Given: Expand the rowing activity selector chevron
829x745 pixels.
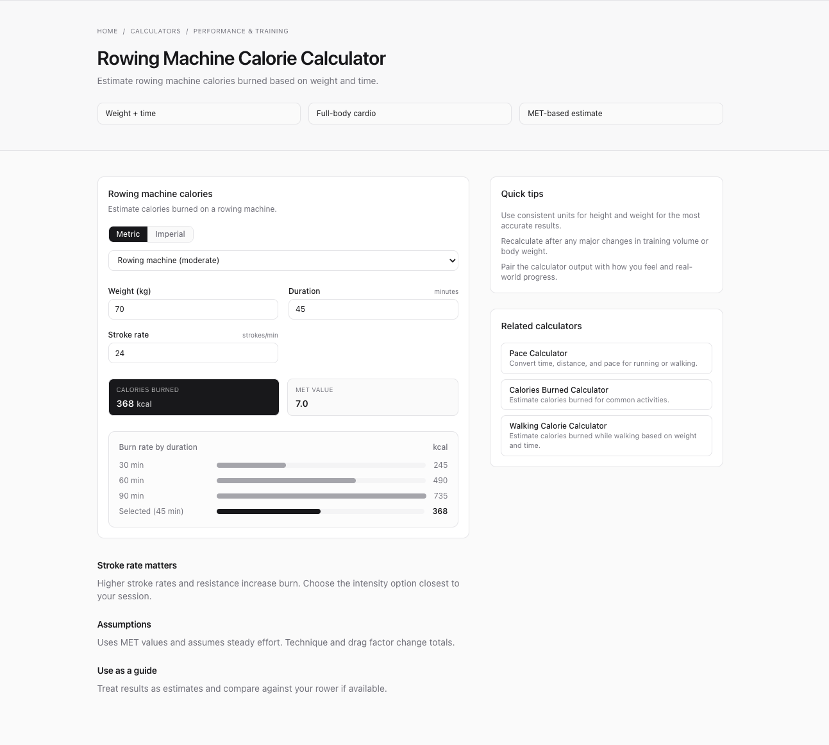Looking at the screenshot, I should click(451, 261).
